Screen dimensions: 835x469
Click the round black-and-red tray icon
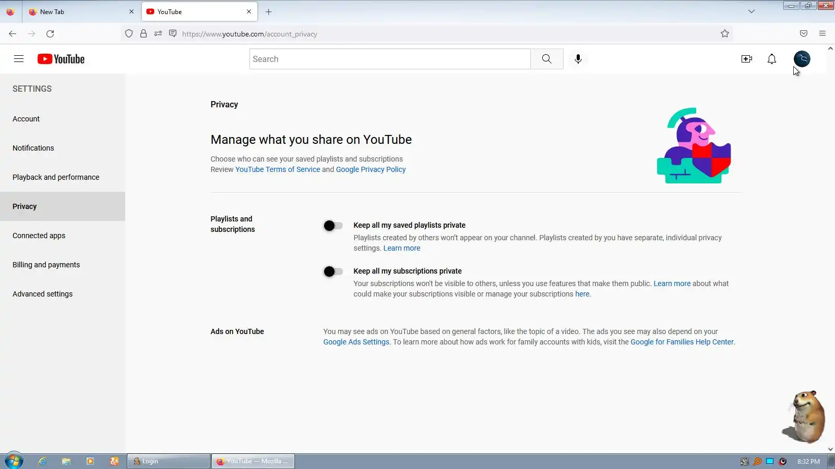coord(783,462)
